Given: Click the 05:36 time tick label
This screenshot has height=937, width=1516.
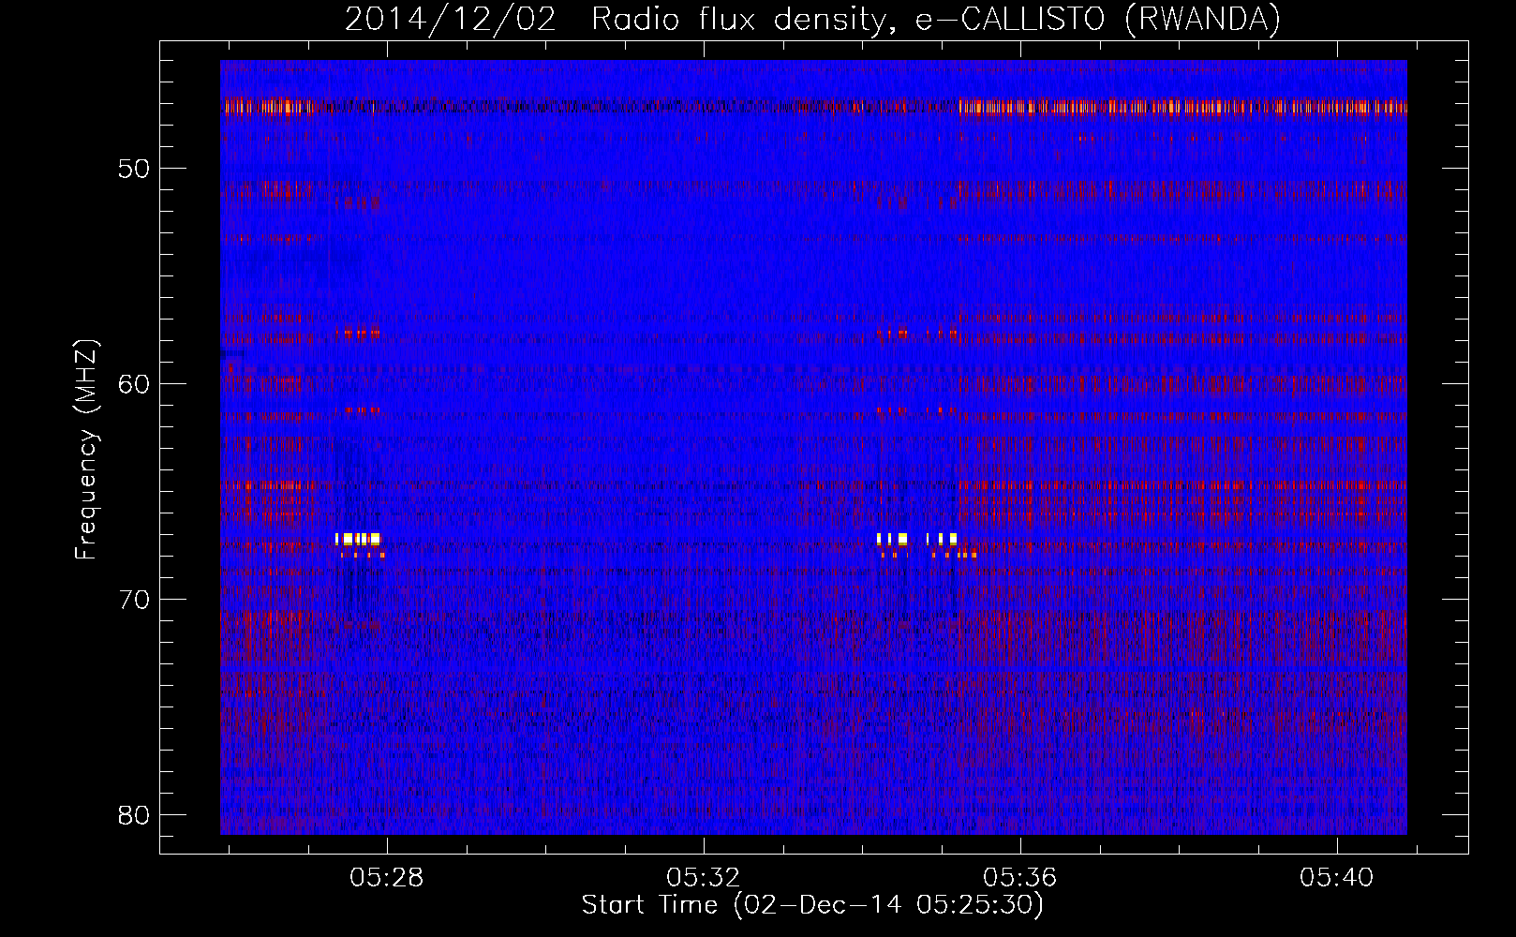Looking at the screenshot, I should point(1019,877).
